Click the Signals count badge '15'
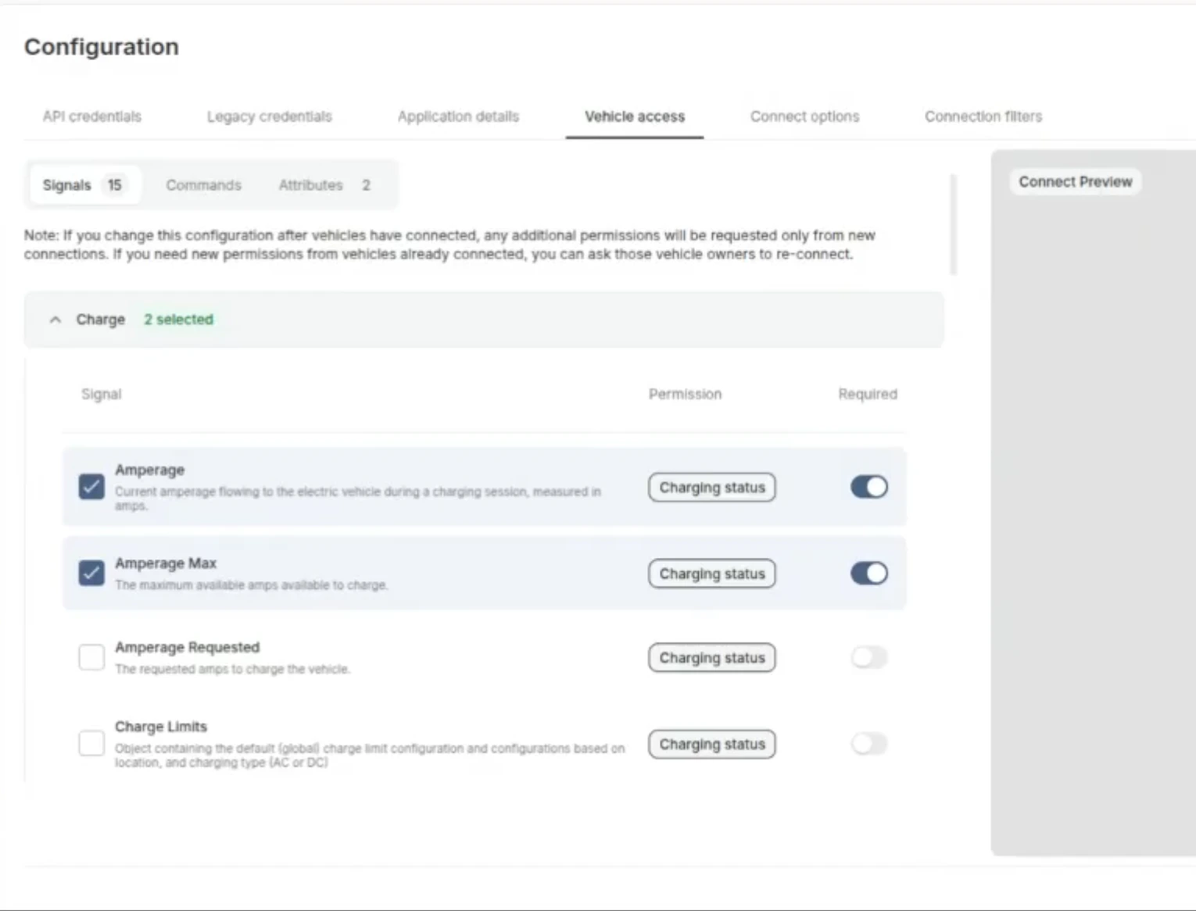Image resolution: width=1196 pixels, height=911 pixels. click(x=114, y=185)
